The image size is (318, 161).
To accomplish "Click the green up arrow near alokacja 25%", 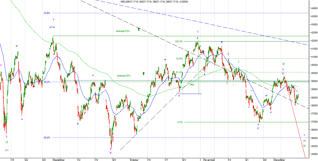I will tap(143, 73).
